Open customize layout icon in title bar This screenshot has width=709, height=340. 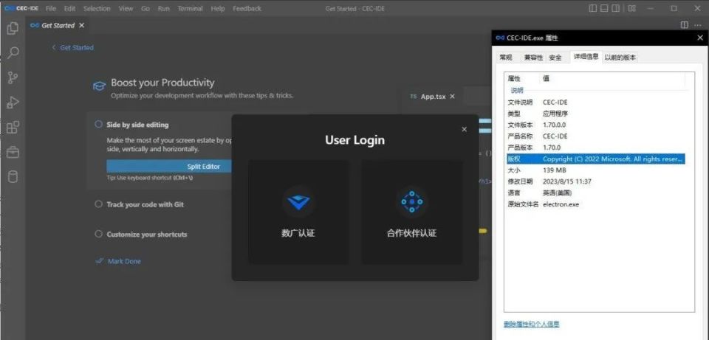click(631, 8)
